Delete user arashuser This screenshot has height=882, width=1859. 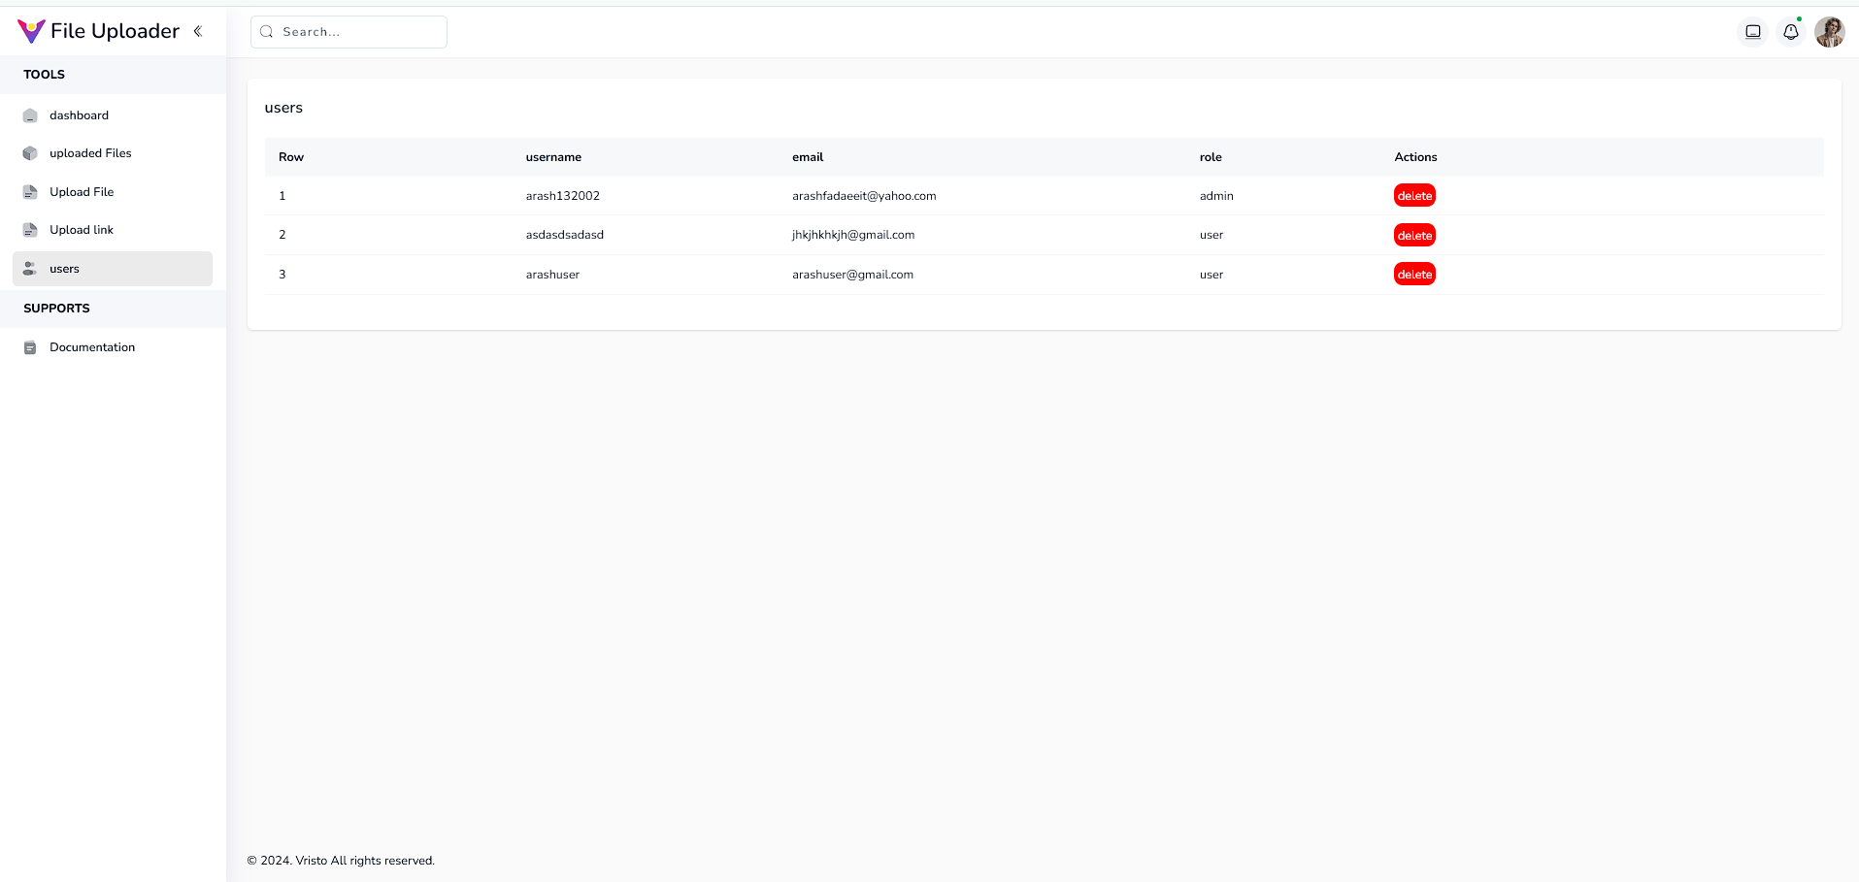tap(1414, 275)
